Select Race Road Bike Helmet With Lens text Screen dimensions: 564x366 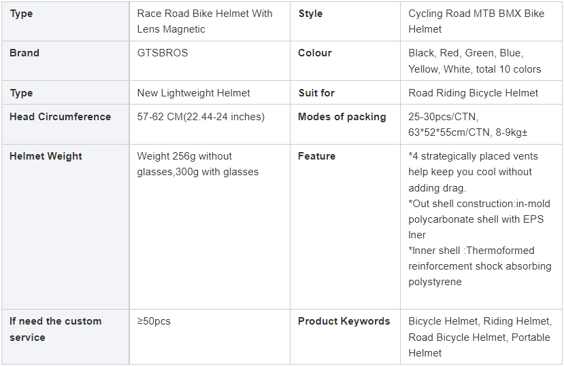pyautogui.click(x=205, y=21)
